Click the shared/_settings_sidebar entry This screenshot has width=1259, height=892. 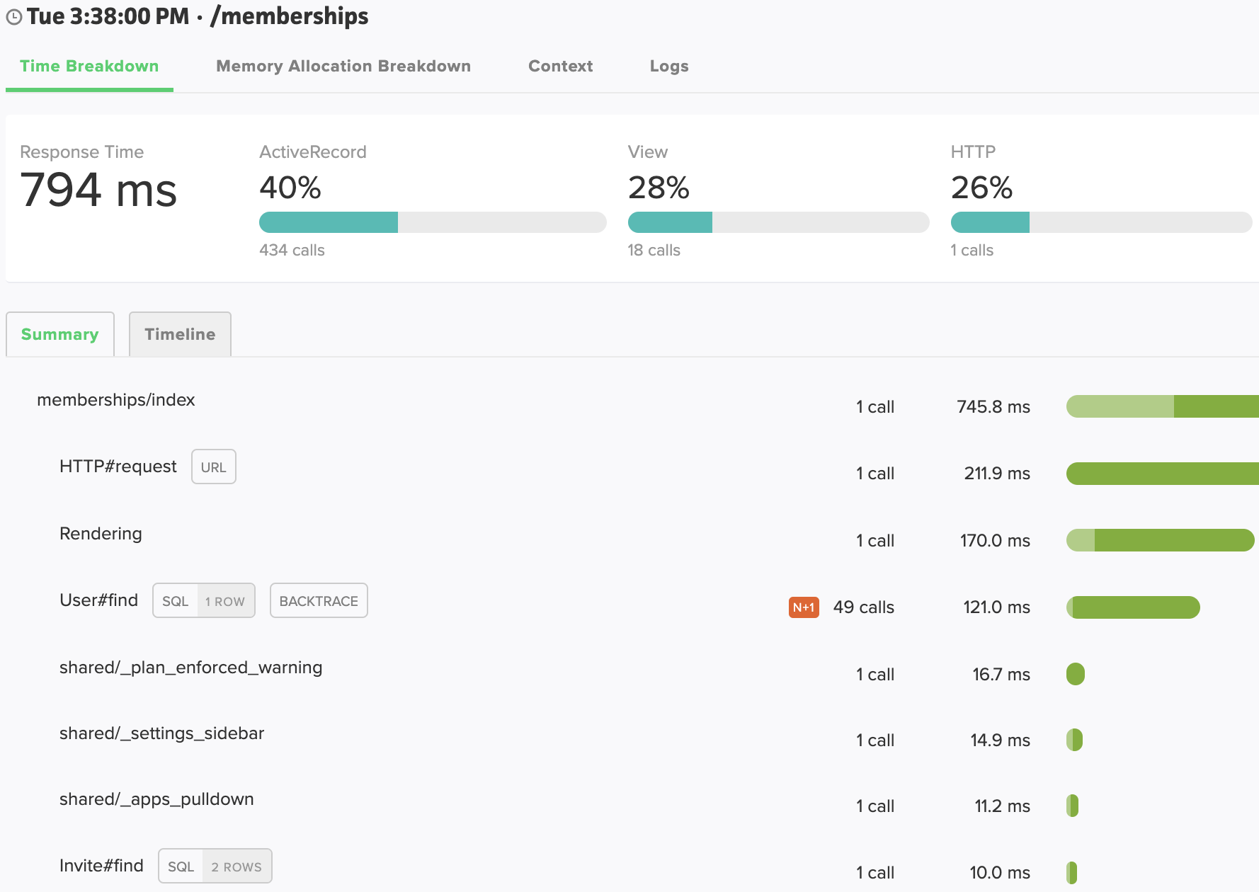point(161,733)
